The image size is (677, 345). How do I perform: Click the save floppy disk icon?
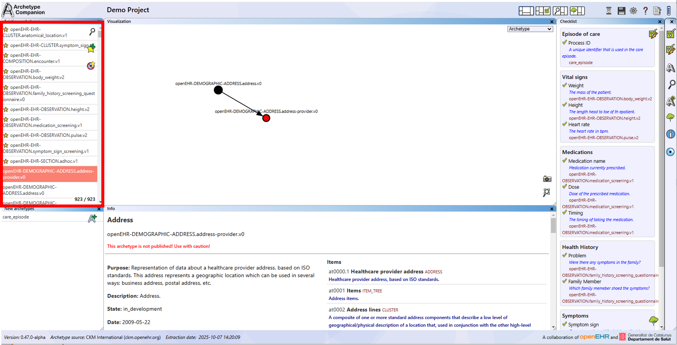(621, 11)
